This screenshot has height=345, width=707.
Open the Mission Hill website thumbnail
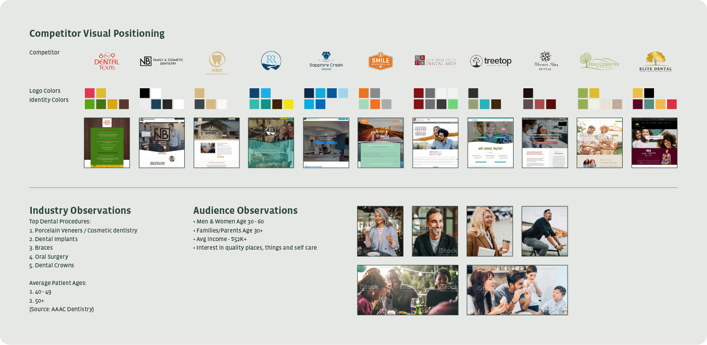pos(545,143)
